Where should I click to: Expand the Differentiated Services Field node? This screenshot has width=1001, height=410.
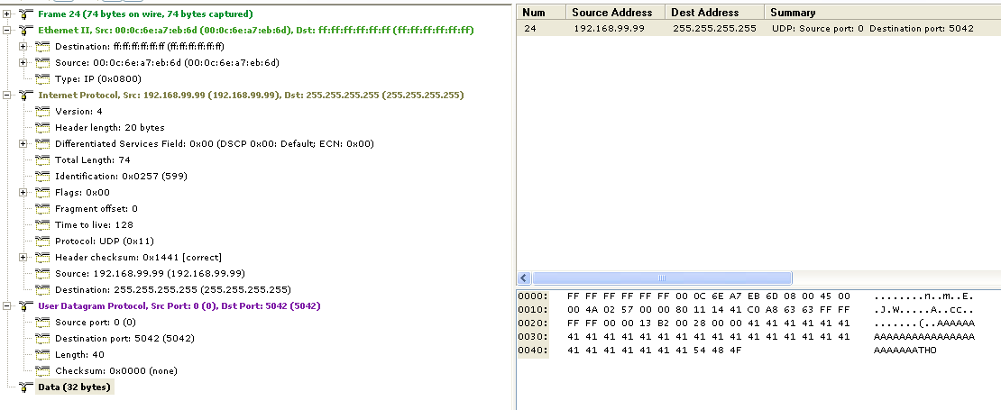23,144
